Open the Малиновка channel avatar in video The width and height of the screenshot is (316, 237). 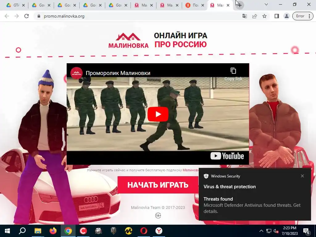pyautogui.click(x=77, y=73)
